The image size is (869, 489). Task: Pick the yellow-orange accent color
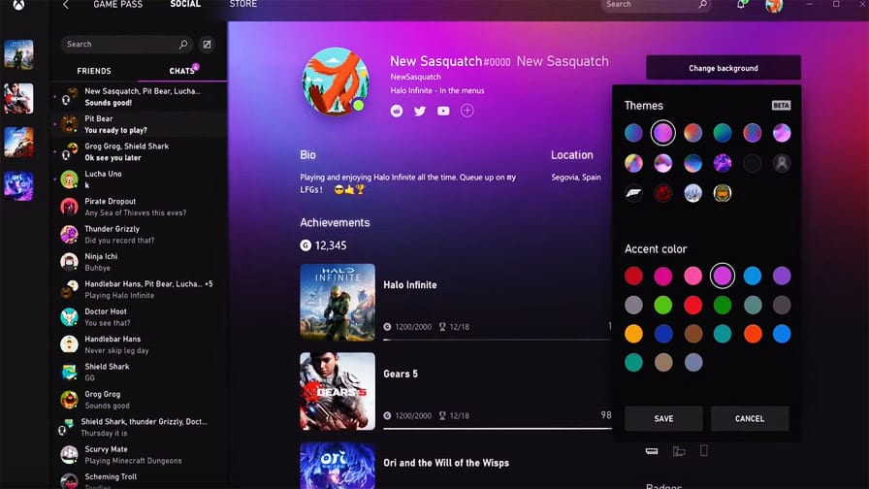click(x=633, y=334)
